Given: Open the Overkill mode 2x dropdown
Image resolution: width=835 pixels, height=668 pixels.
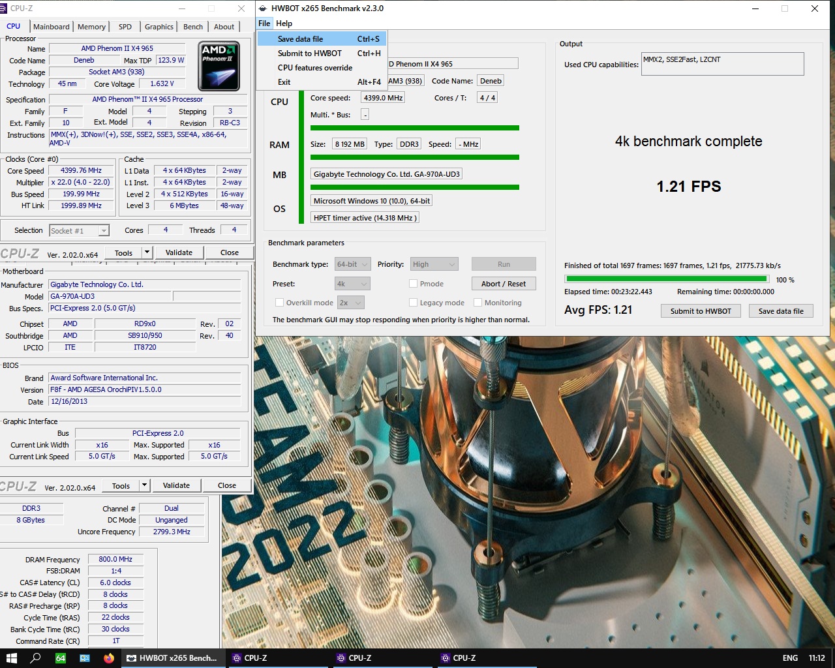Looking at the screenshot, I should (350, 303).
